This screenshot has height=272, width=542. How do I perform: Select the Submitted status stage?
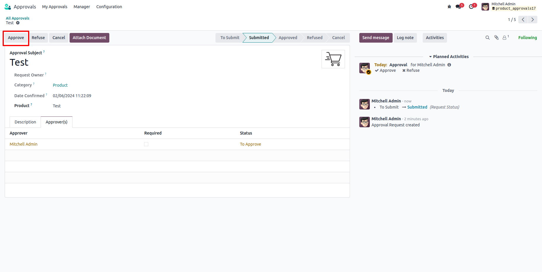(x=259, y=38)
